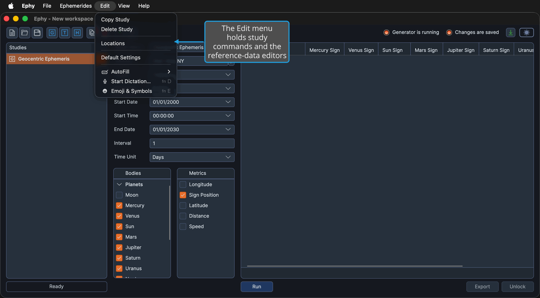Save the workspace with the floppy disk icon

37,33
